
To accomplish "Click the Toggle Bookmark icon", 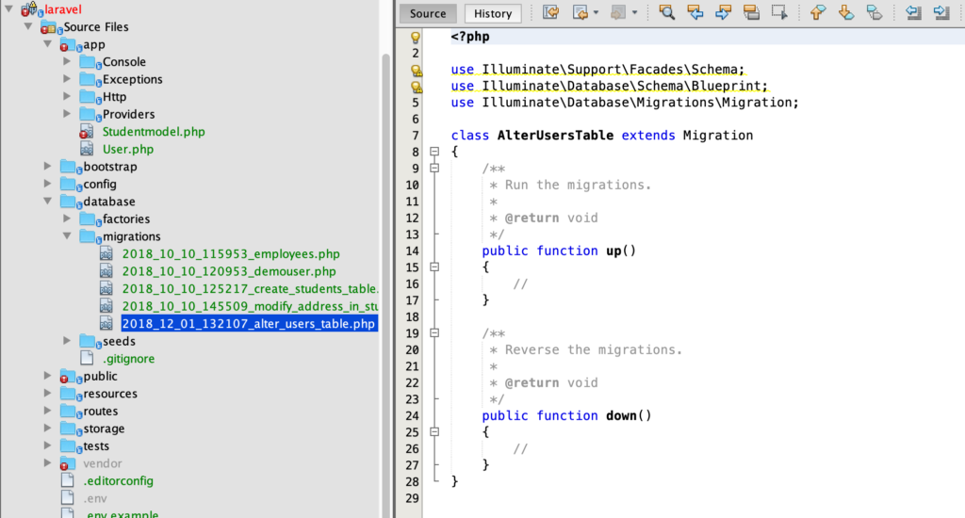I will (x=875, y=13).
